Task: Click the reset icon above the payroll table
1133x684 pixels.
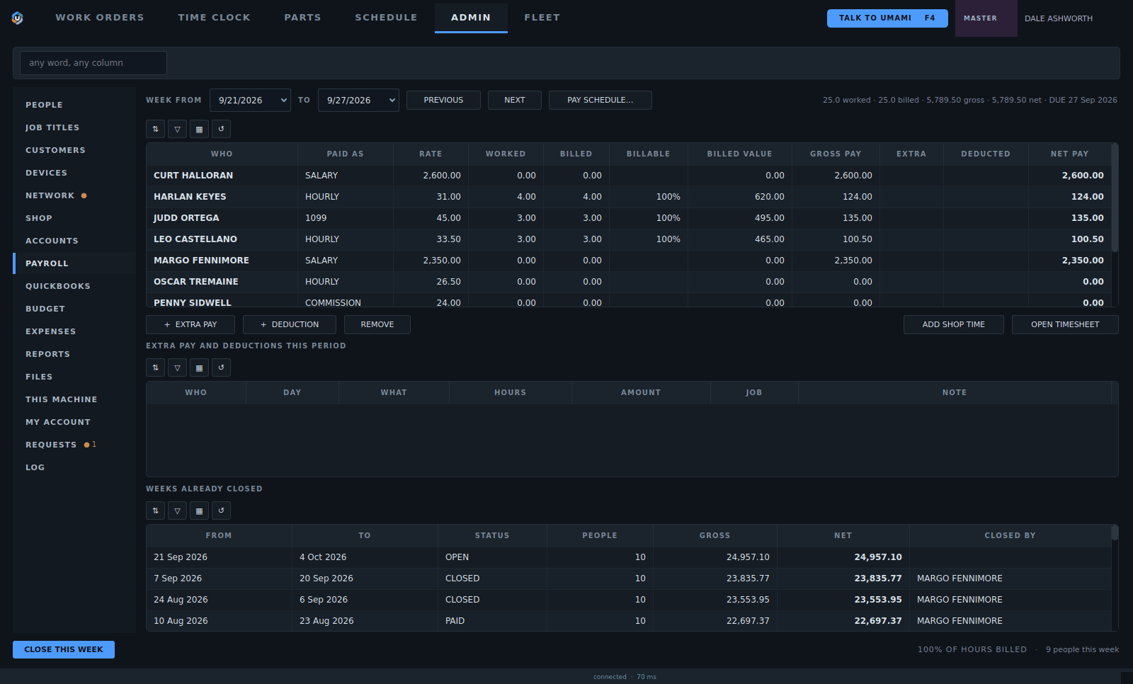Action: pos(221,129)
